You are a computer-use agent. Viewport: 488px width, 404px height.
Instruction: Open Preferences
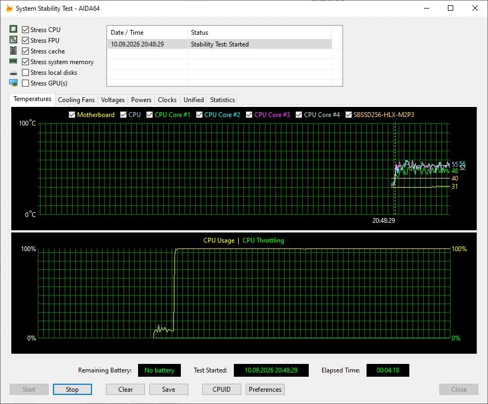(265, 390)
